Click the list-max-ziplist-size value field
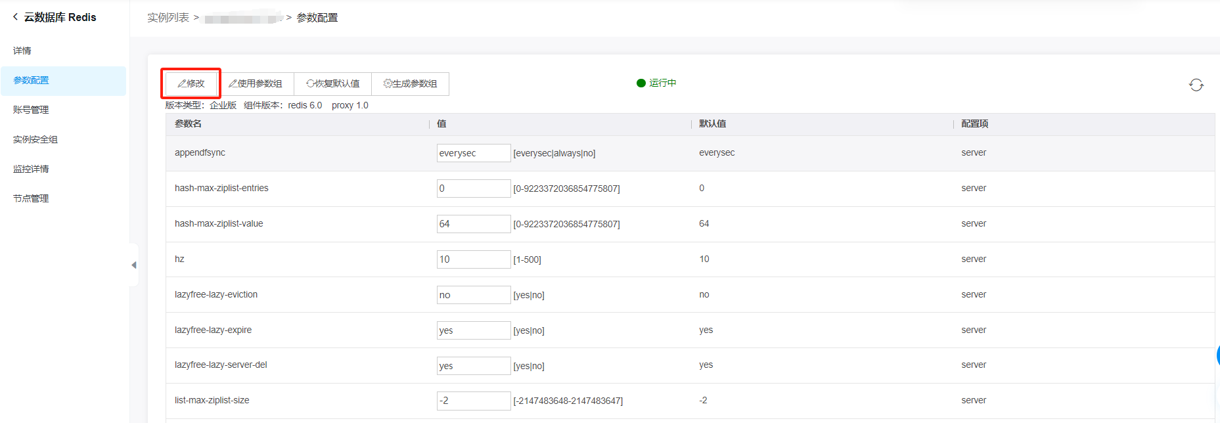Screen dimensions: 1220x423 point(473,401)
